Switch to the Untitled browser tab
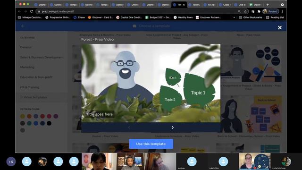Image resolution: width=302 pixels, height=170 pixels. click(x=133, y=5)
